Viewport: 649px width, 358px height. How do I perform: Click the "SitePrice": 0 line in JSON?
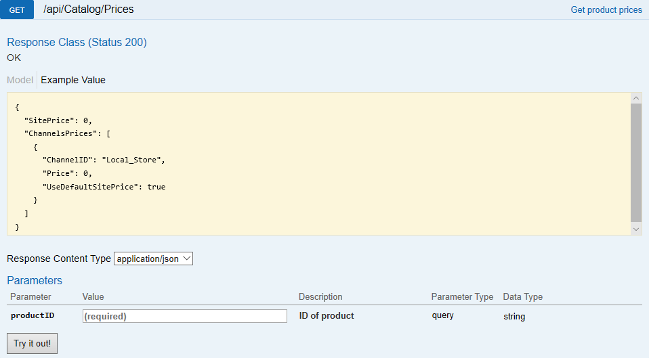click(58, 120)
